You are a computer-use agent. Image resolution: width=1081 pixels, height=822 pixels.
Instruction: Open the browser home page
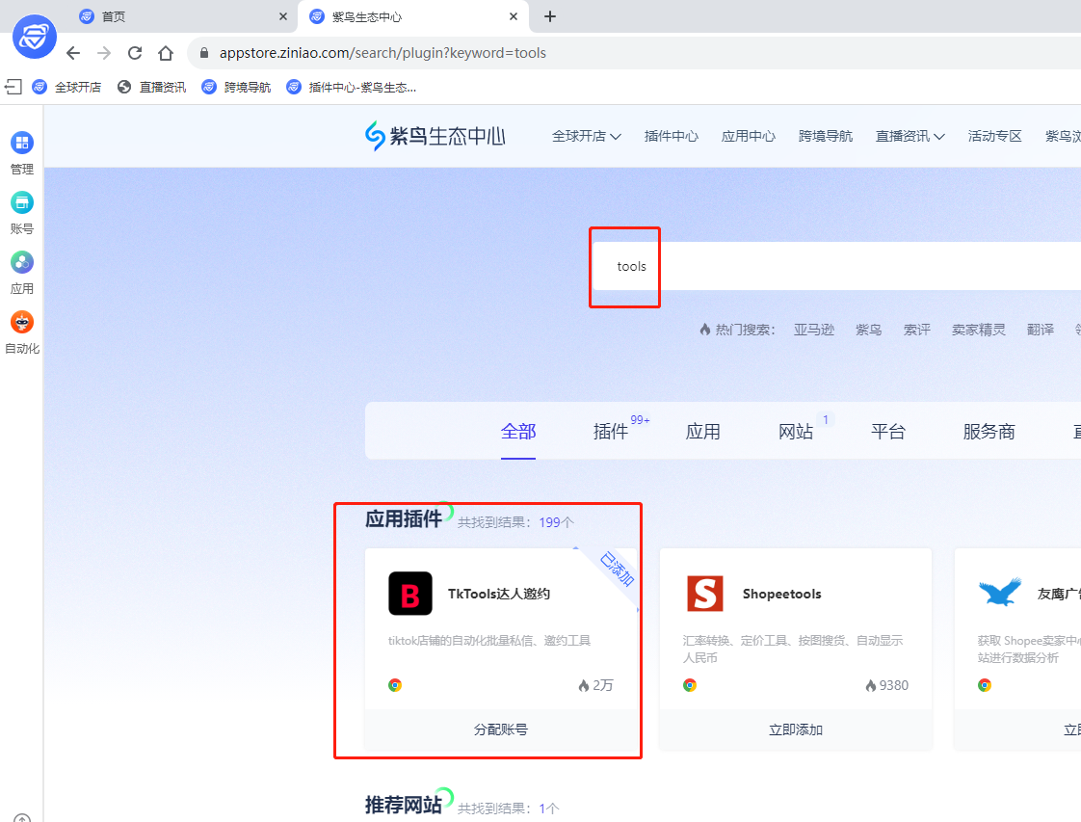pyautogui.click(x=166, y=53)
